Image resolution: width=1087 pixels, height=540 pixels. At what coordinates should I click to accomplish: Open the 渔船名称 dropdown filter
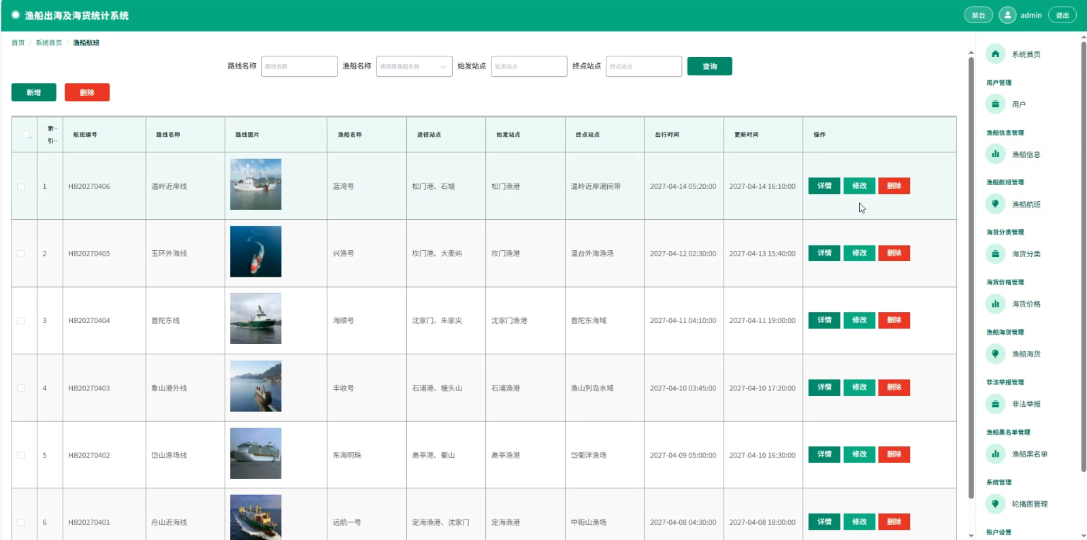click(x=414, y=66)
